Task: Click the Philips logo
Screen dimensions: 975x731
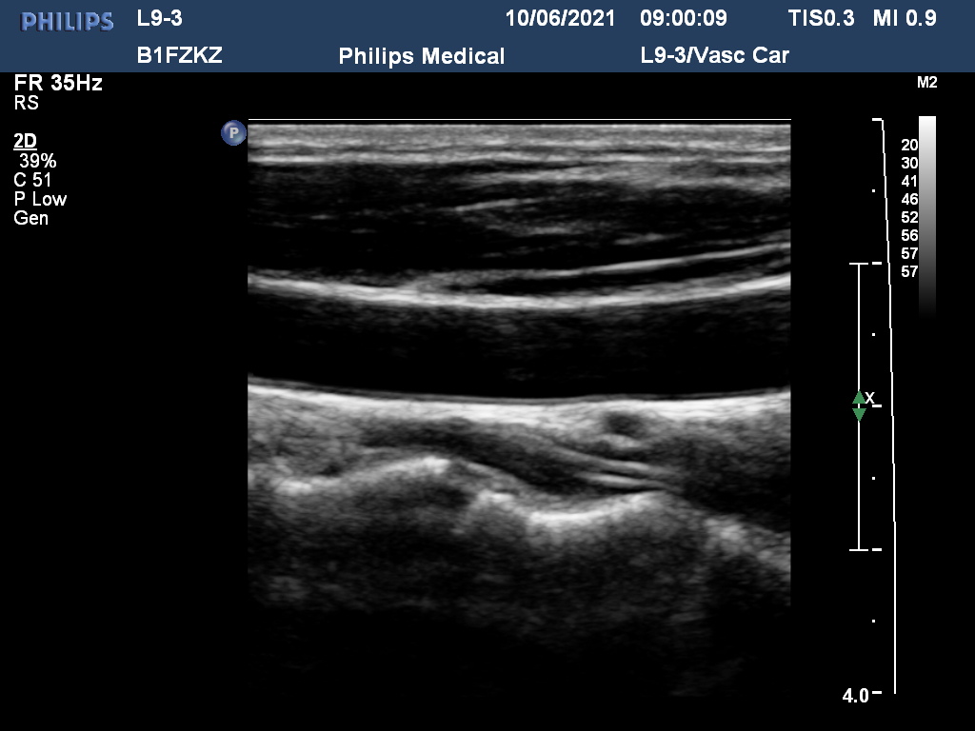Action: tap(68, 22)
